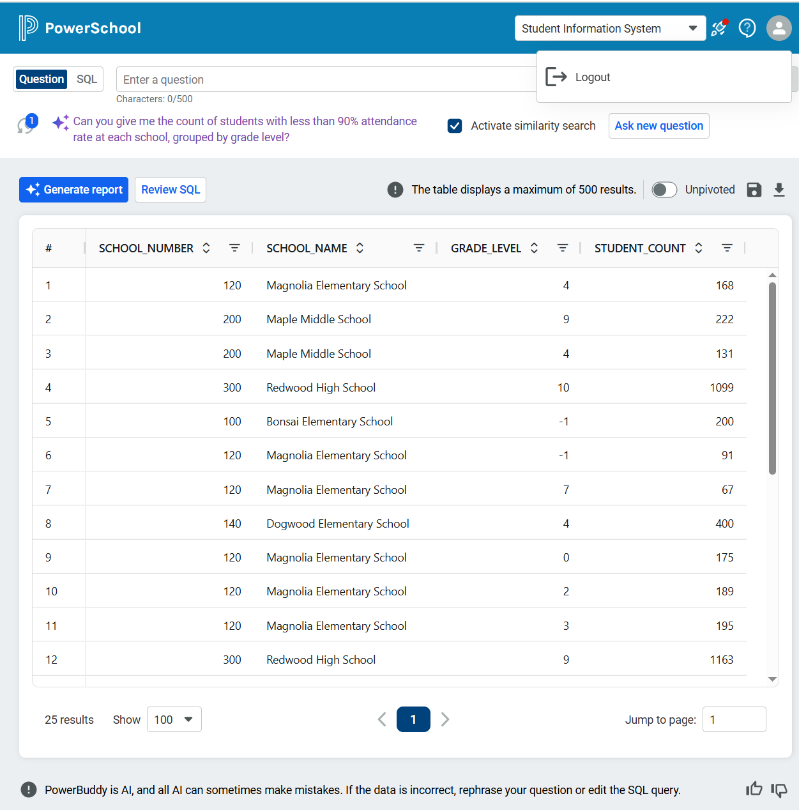The height and width of the screenshot is (810, 799).
Task: Give thumbs down feedback
Action: (779, 790)
